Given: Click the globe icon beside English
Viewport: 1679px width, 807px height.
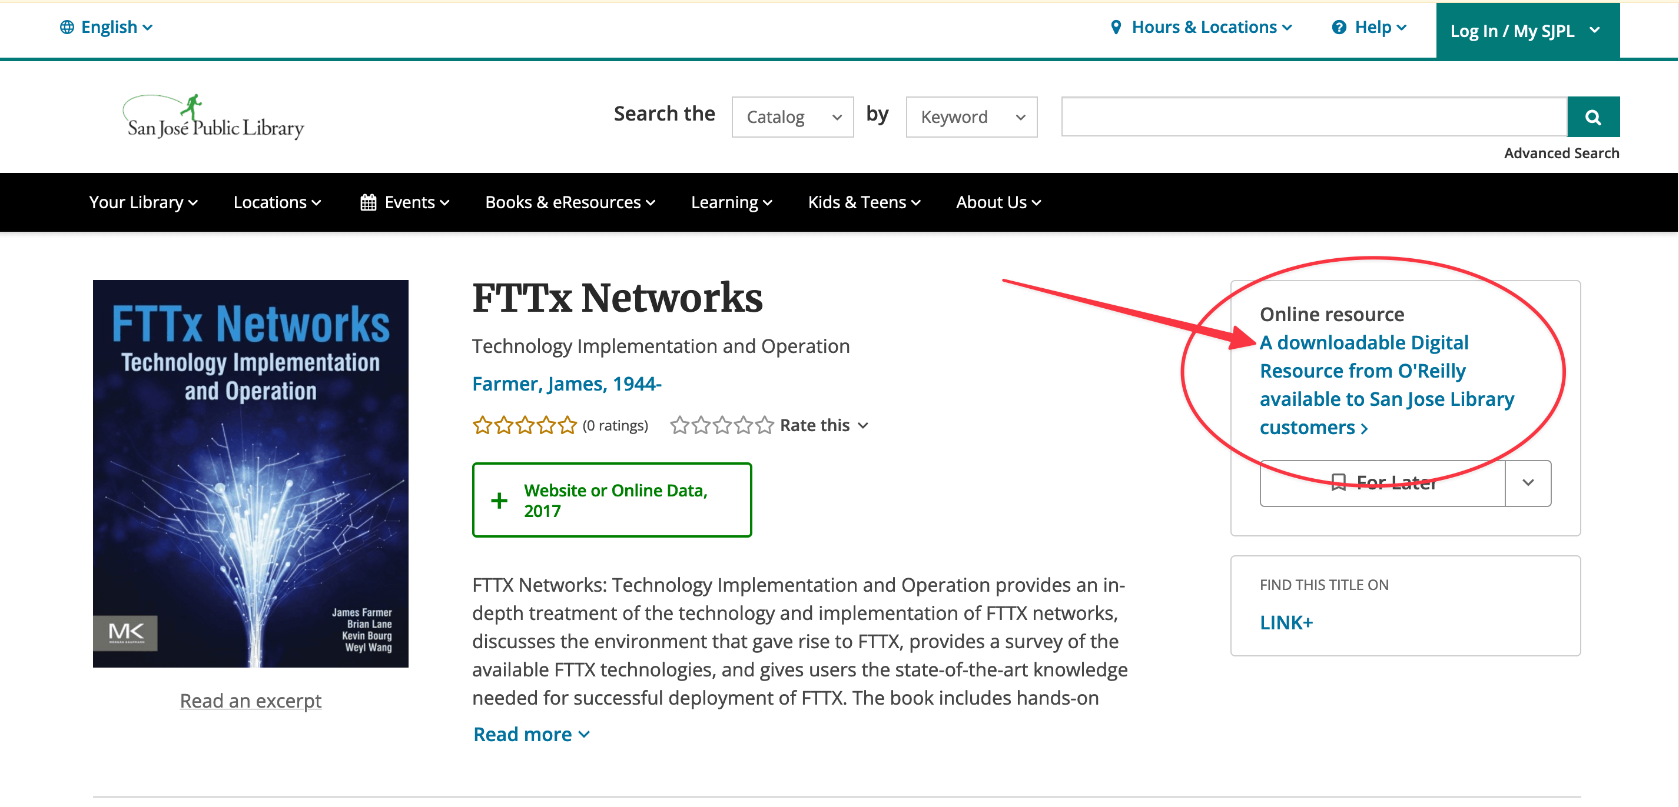Looking at the screenshot, I should [67, 28].
